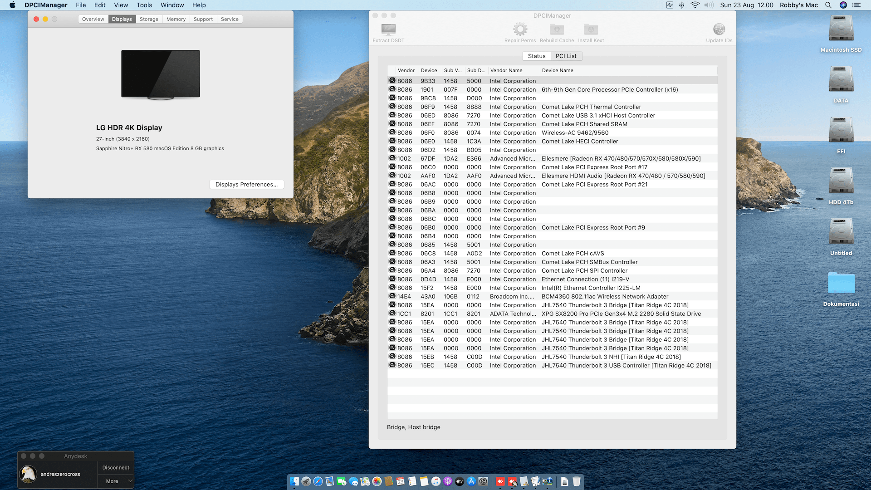Launch Safari from the Dock
The image size is (871, 490).
(318, 481)
